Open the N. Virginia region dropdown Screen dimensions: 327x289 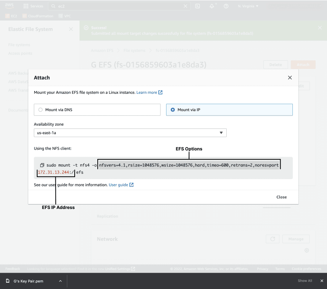pyautogui.click(x=248, y=6)
